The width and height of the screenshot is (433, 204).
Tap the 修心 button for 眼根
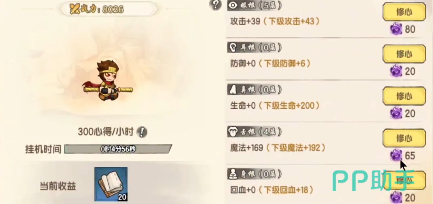[404, 12]
